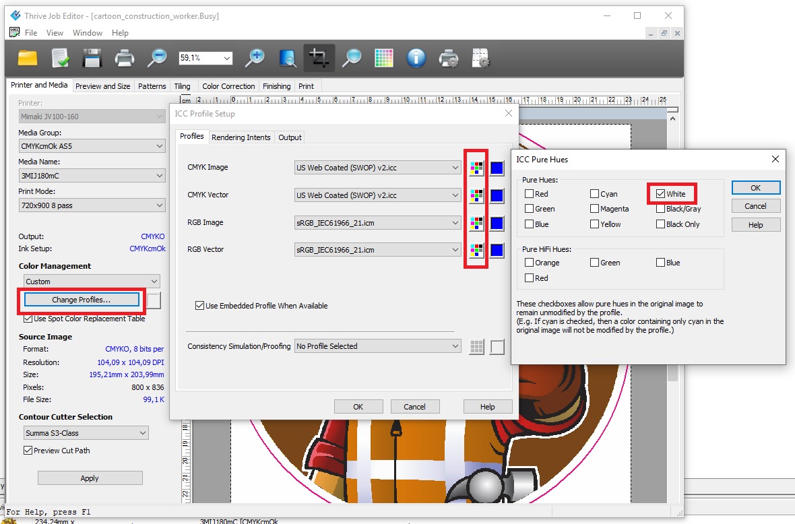Open the color grid swatches icon
The image size is (795, 524).
click(384, 59)
